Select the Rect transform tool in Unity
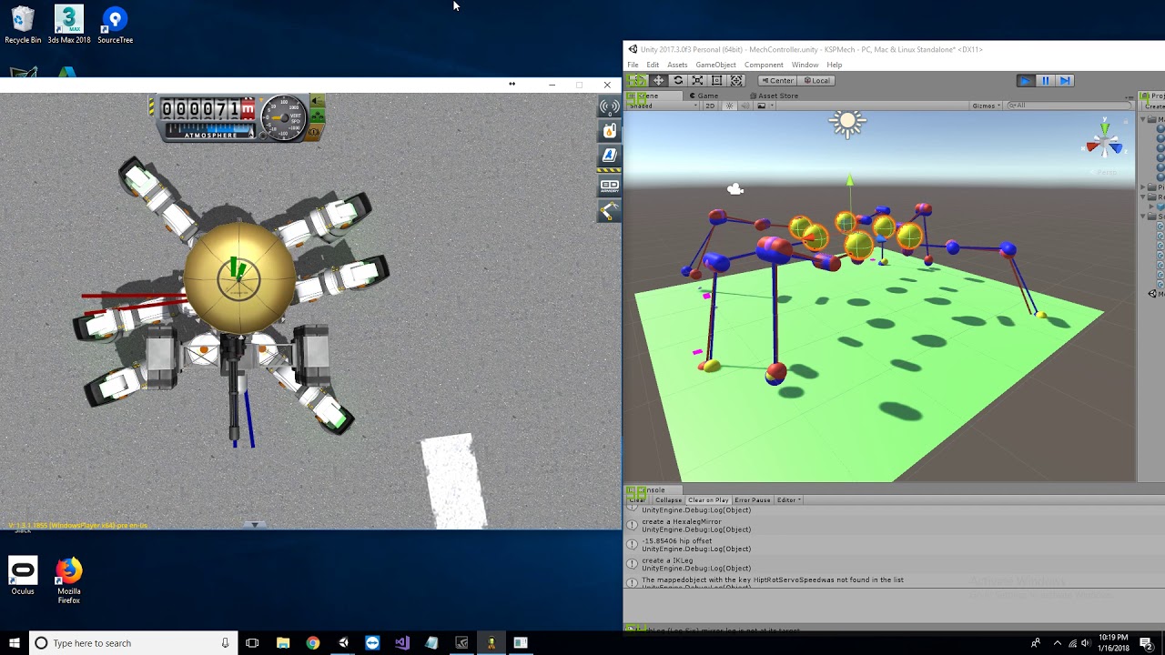The width and height of the screenshot is (1165, 655). 716,80
